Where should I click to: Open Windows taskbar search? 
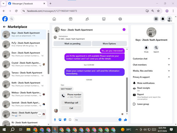click(x=12, y=129)
